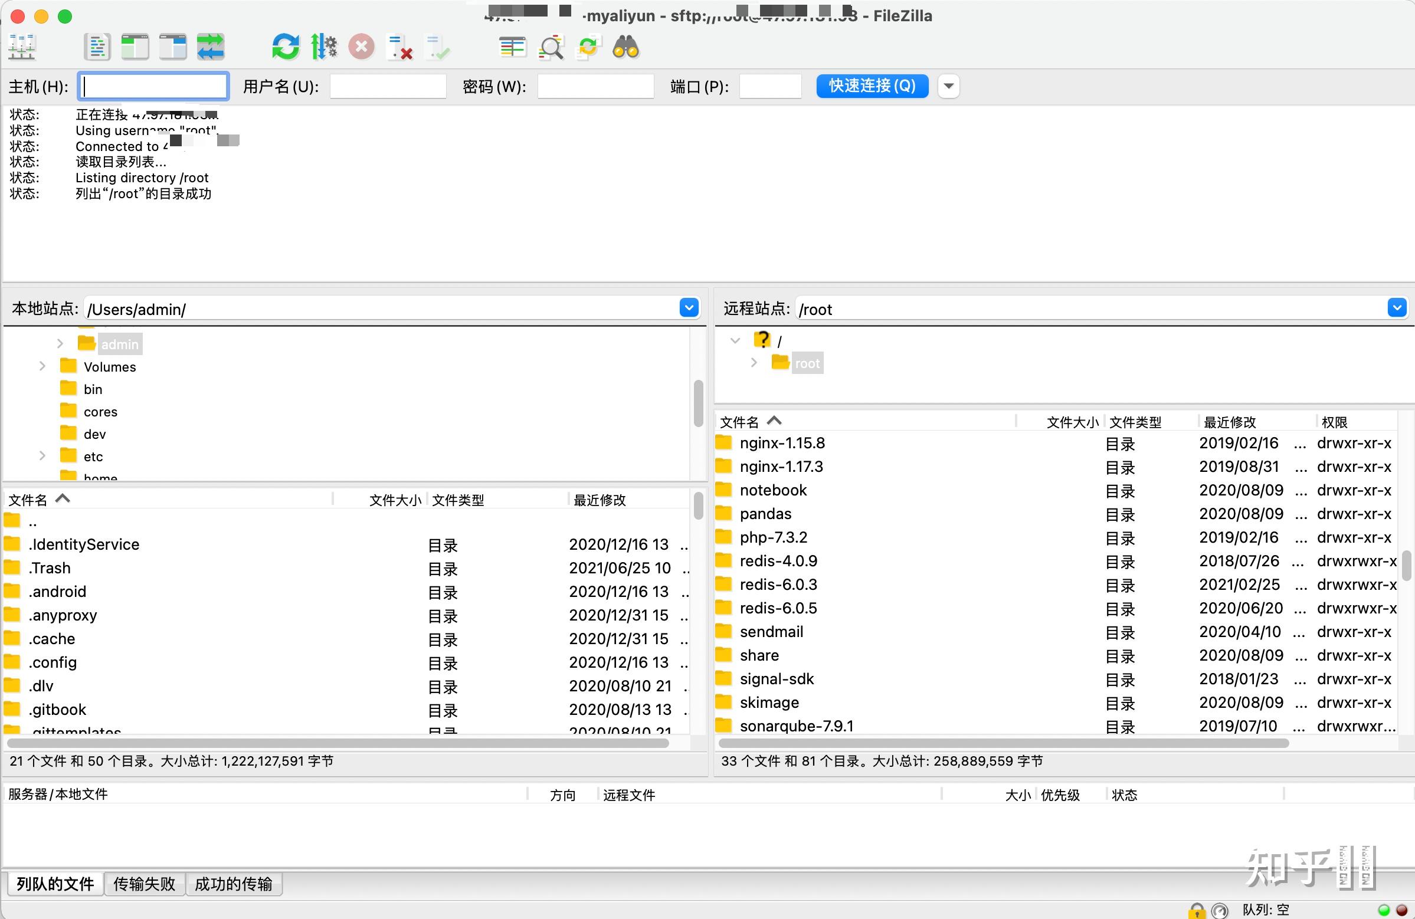The height and width of the screenshot is (919, 1415).
Task: Click the 快速连接 button
Action: (872, 86)
